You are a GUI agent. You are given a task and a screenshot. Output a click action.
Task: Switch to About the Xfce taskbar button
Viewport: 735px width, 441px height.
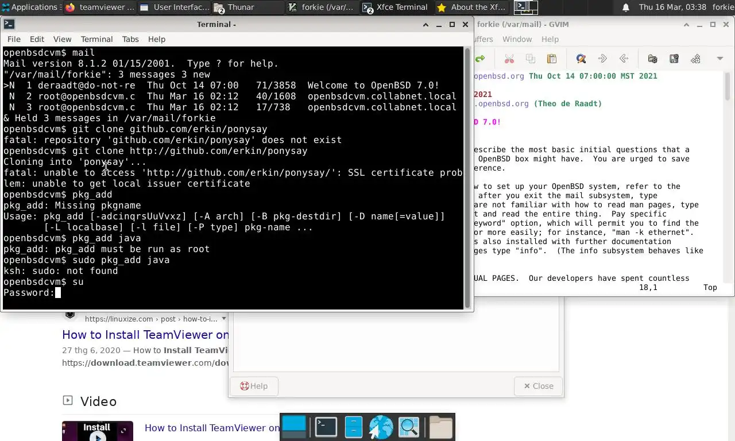471,7
